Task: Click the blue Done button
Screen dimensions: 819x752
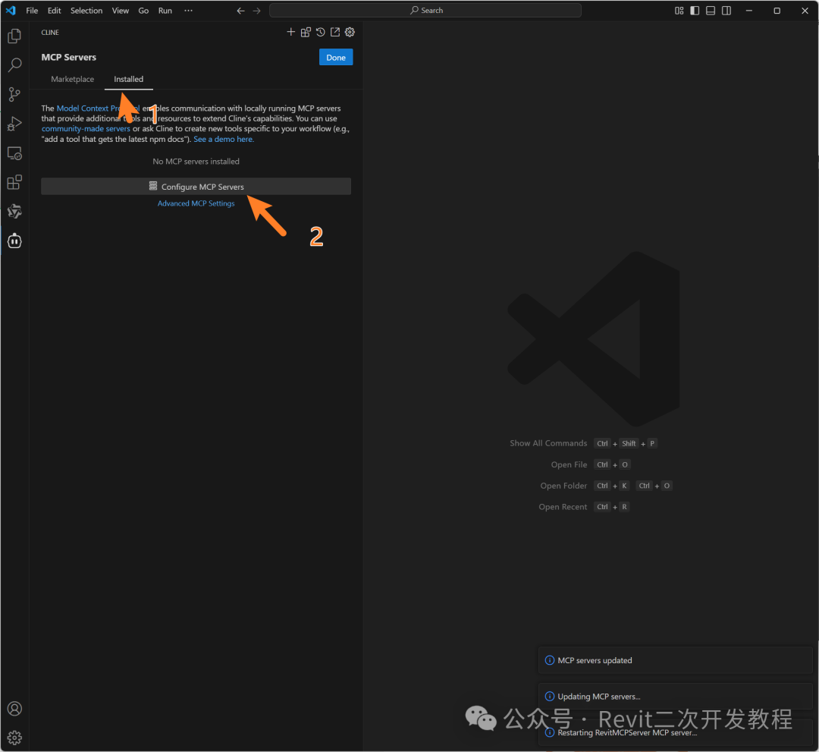Action: pyautogui.click(x=336, y=58)
